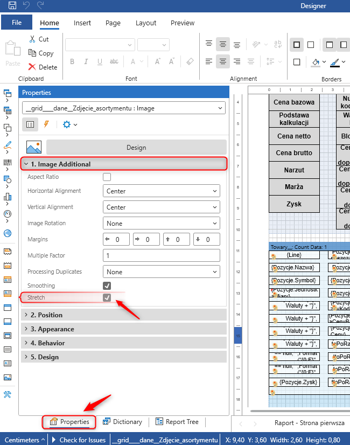Open the Events lightning bolt tab
Image resolution: width=350 pixels, height=445 pixels.
pos(46,124)
